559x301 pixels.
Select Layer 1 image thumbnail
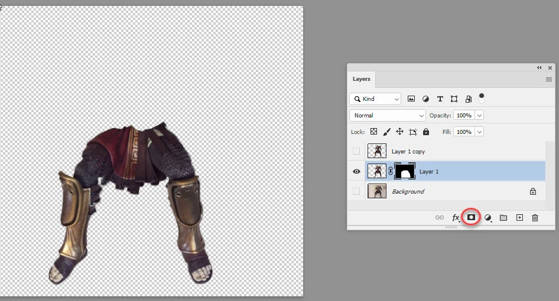[x=377, y=171]
